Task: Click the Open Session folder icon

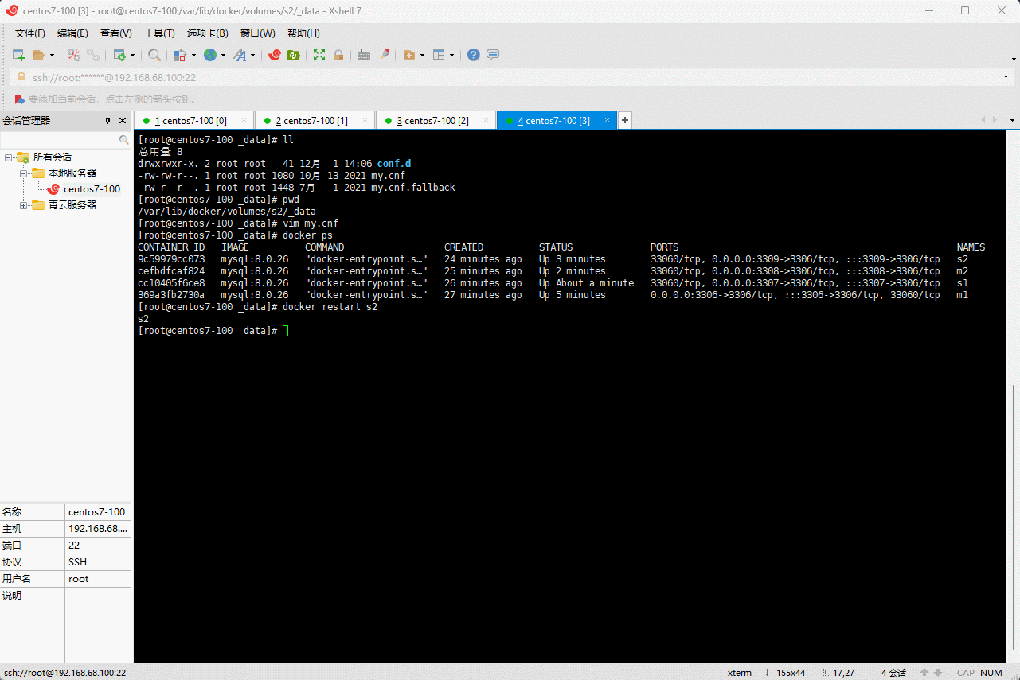Action: tap(38, 55)
